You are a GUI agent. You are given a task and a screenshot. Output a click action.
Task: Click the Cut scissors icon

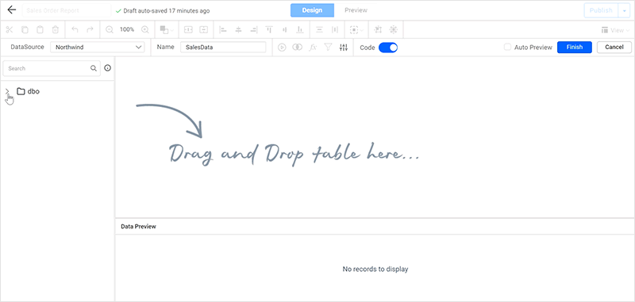tap(10, 29)
